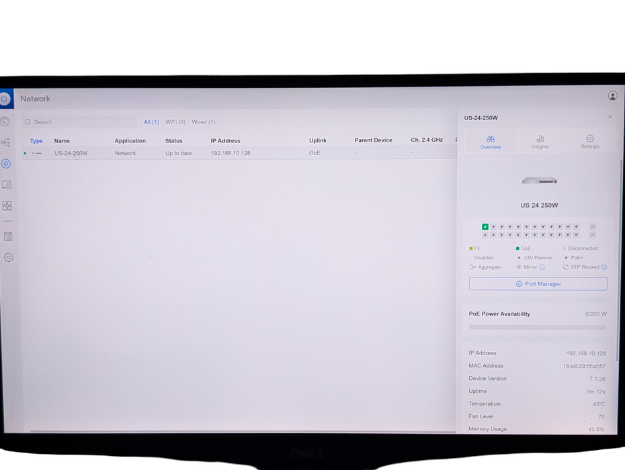Click the GbE uplink cell in the table
625x470 pixels.
(x=315, y=153)
